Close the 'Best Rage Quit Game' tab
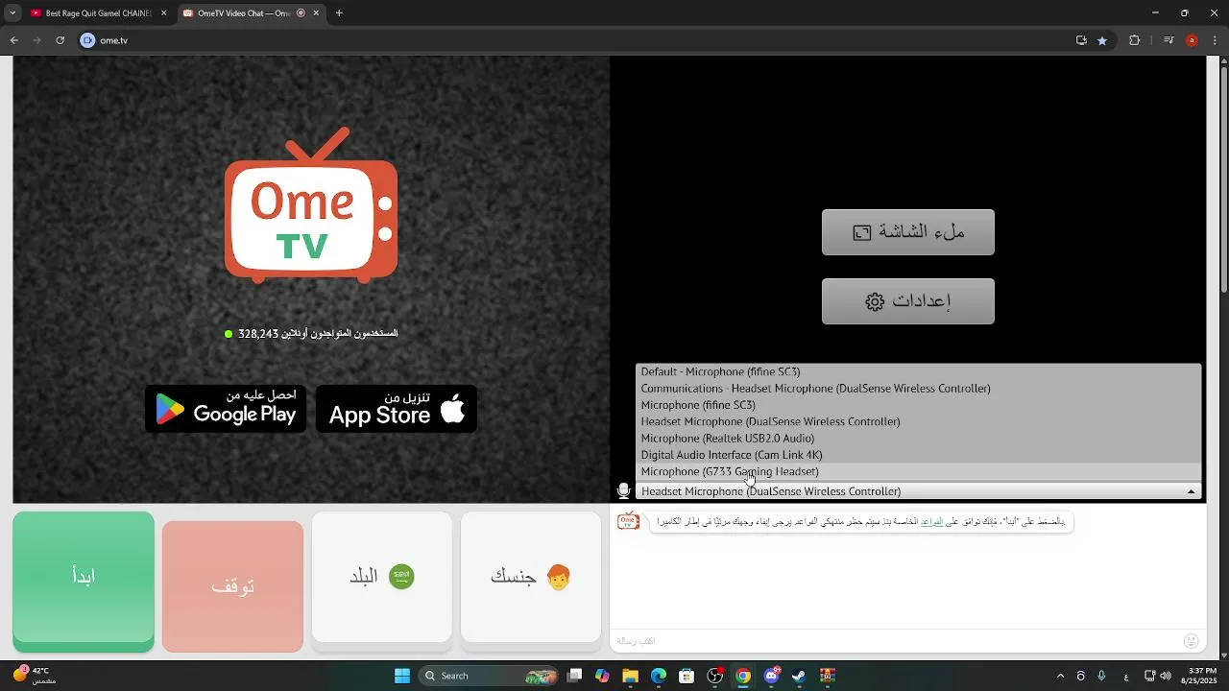1229x691 pixels. [164, 13]
